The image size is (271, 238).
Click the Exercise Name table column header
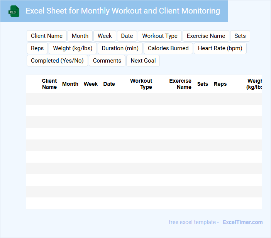180,84
